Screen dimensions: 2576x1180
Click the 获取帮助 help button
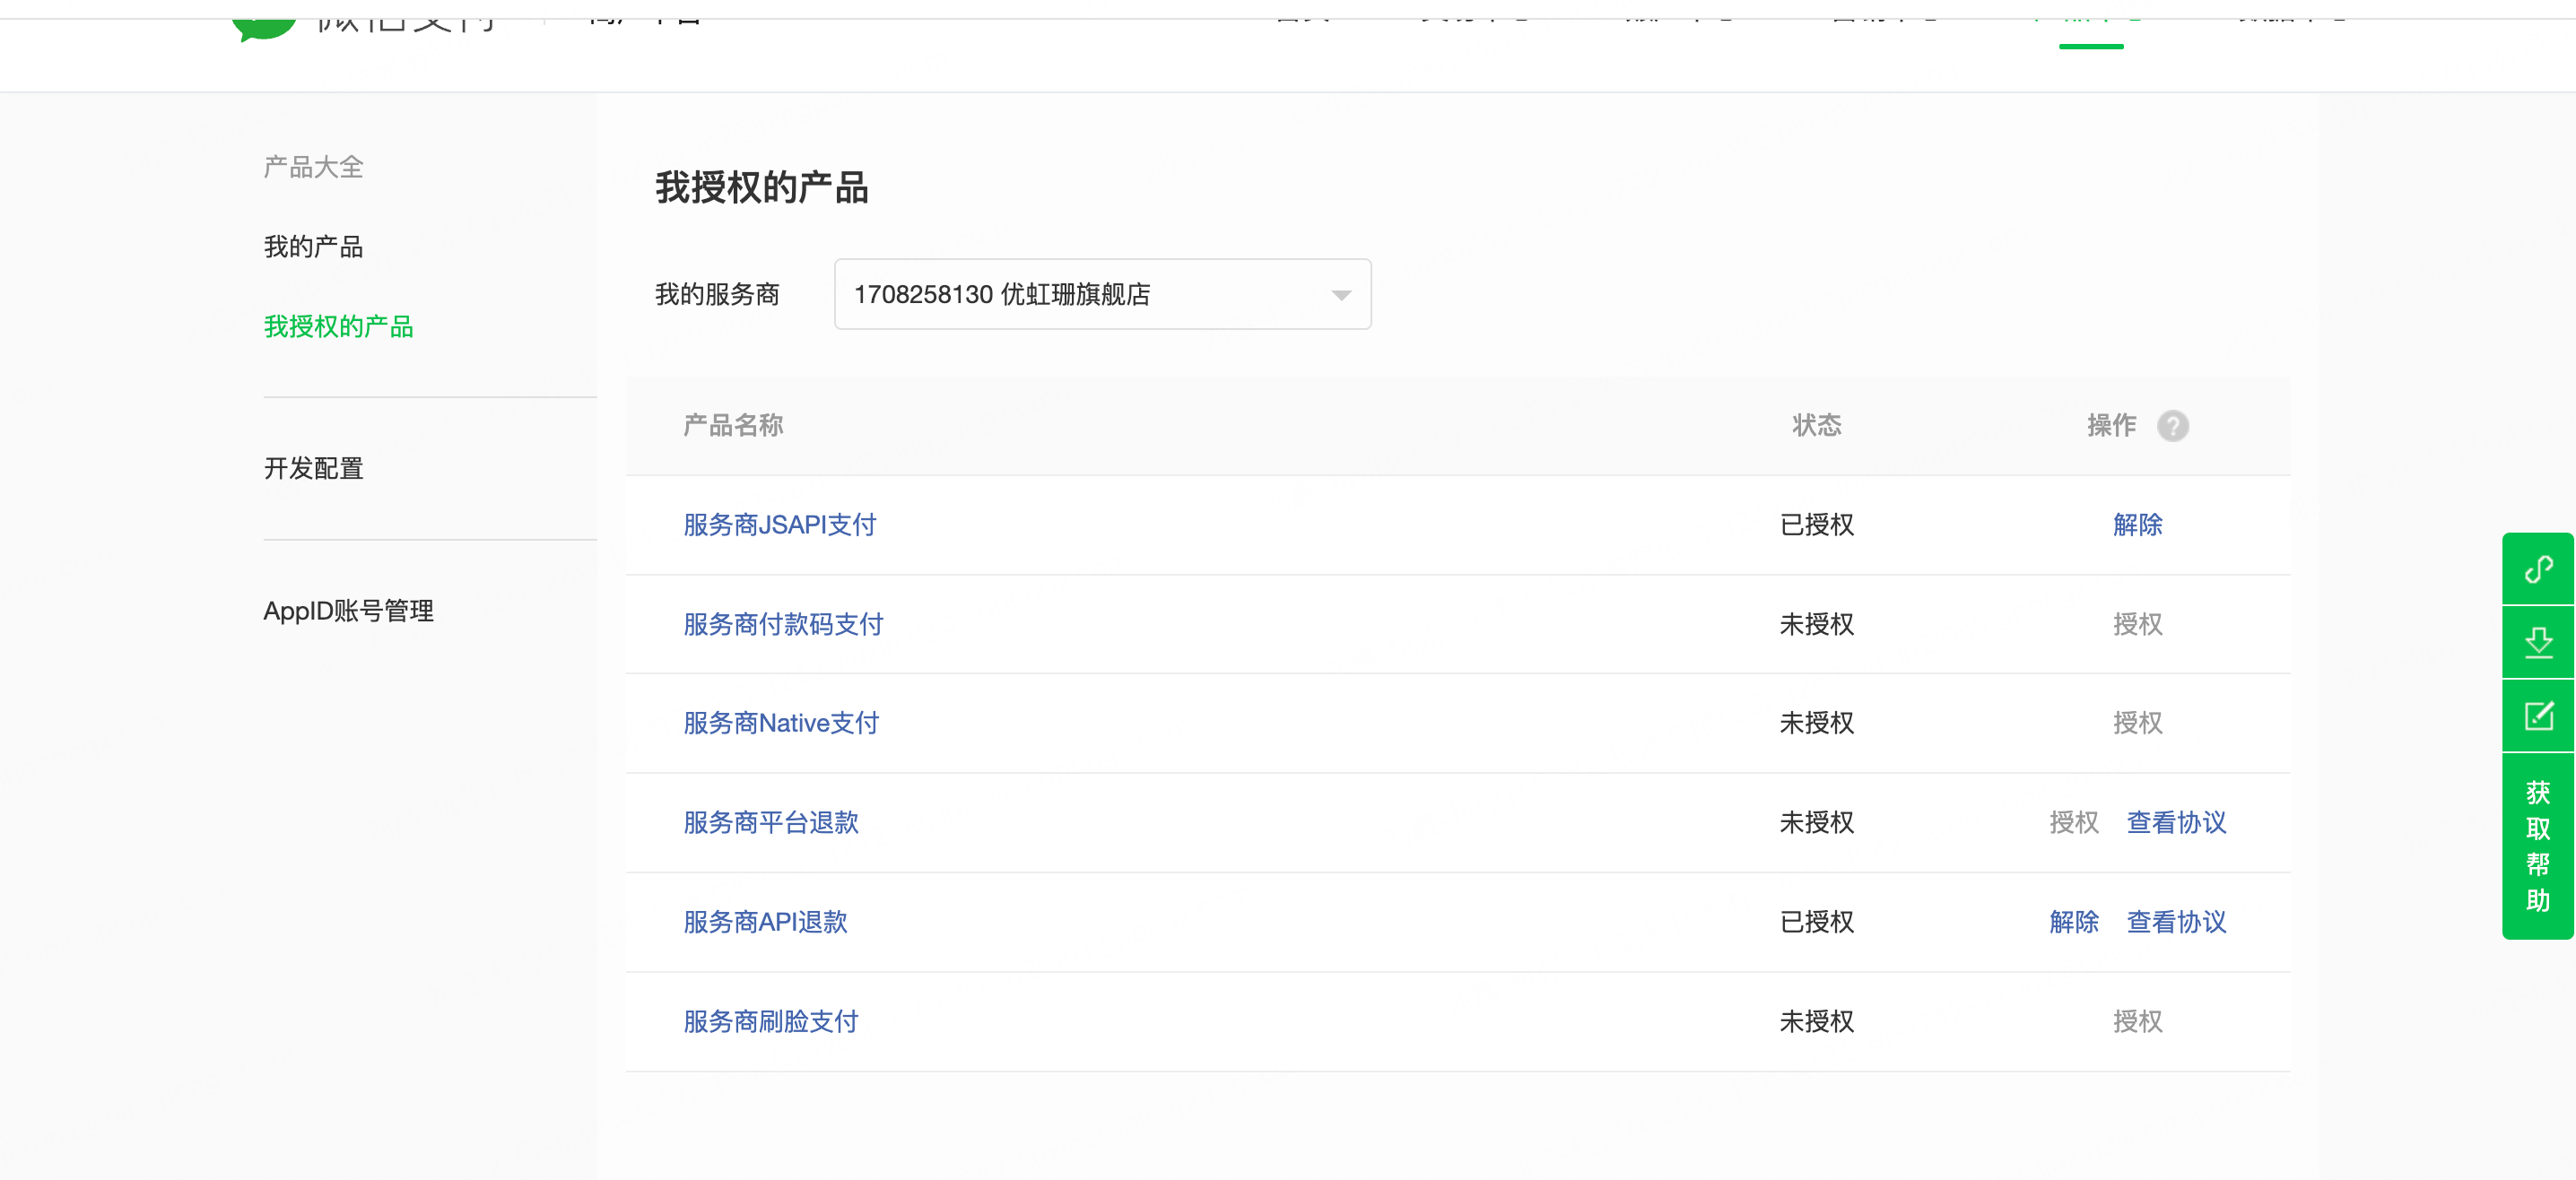coord(2537,846)
